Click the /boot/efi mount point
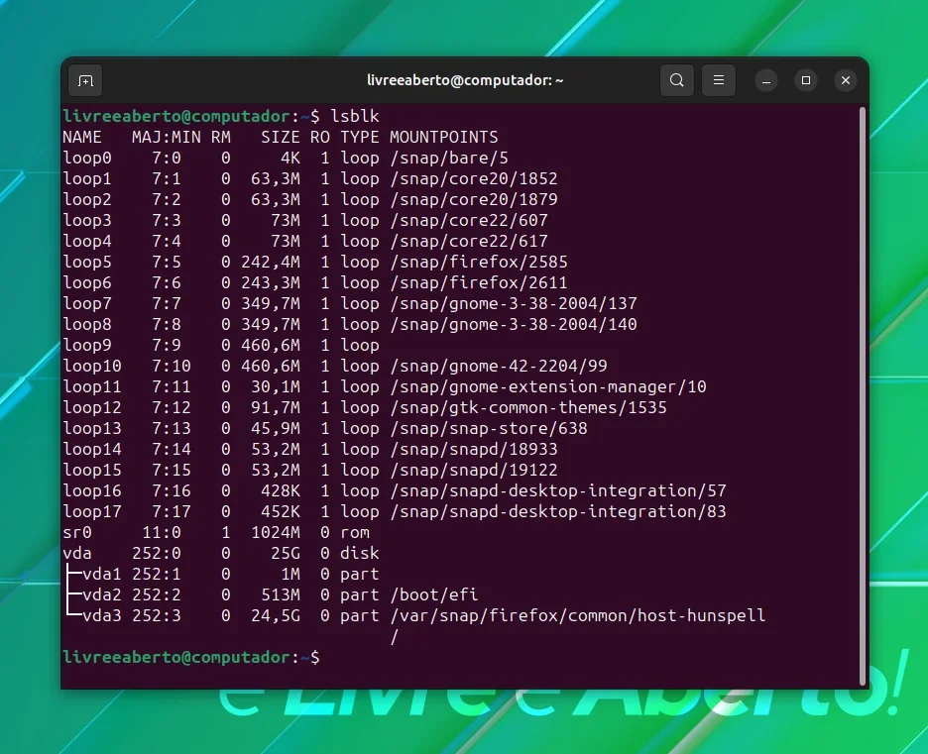The height and width of the screenshot is (754, 928). [433, 594]
